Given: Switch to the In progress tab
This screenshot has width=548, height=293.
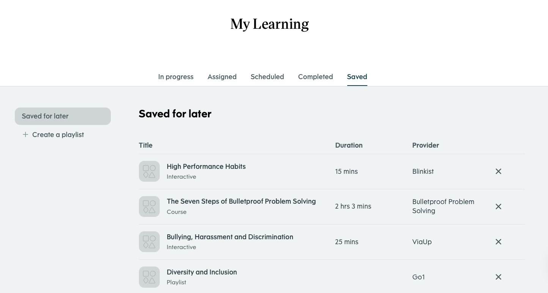Looking at the screenshot, I should click(x=176, y=77).
